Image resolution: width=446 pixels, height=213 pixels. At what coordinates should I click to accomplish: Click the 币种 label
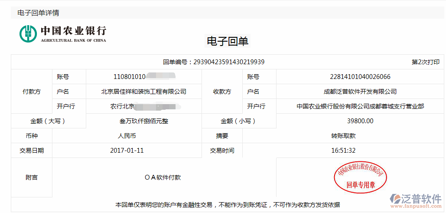[x=32, y=136]
